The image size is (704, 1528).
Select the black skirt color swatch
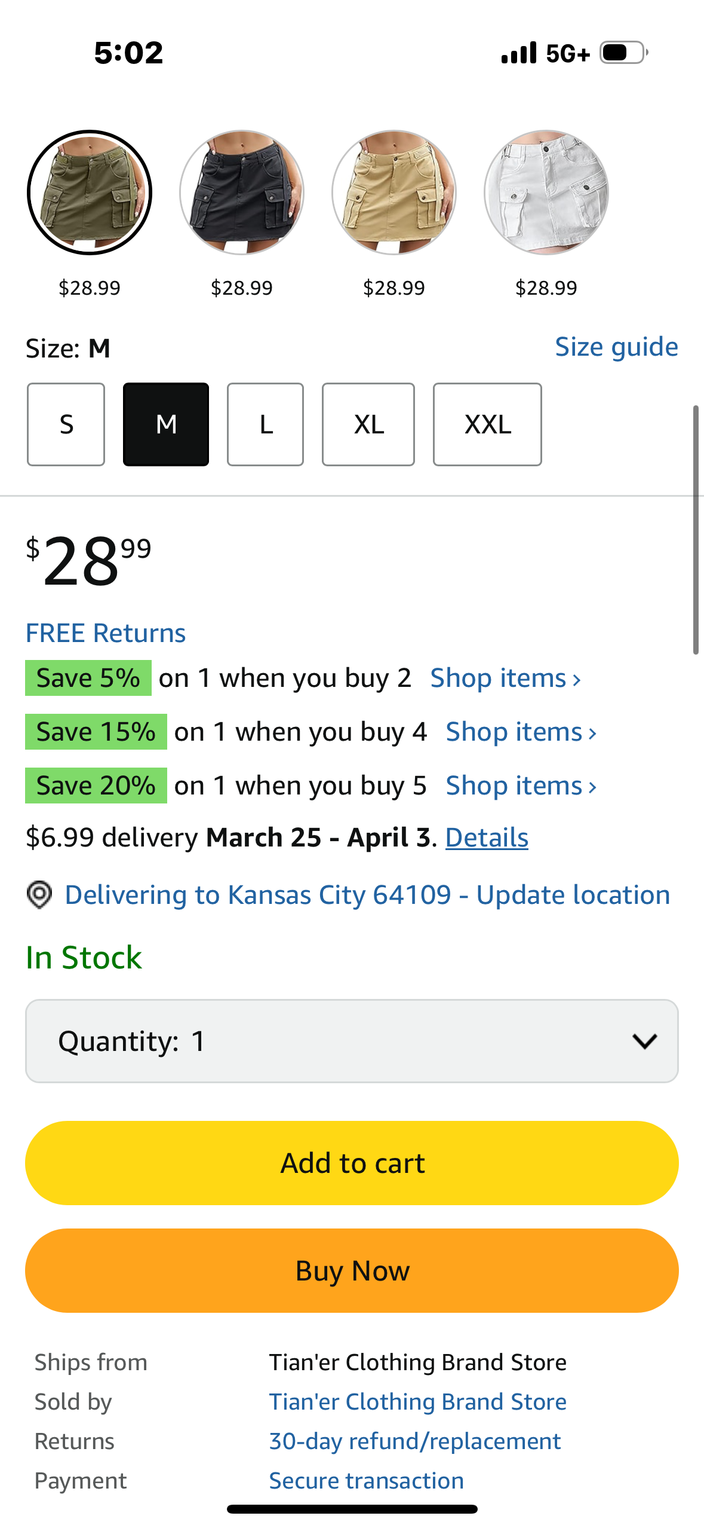[x=242, y=192]
